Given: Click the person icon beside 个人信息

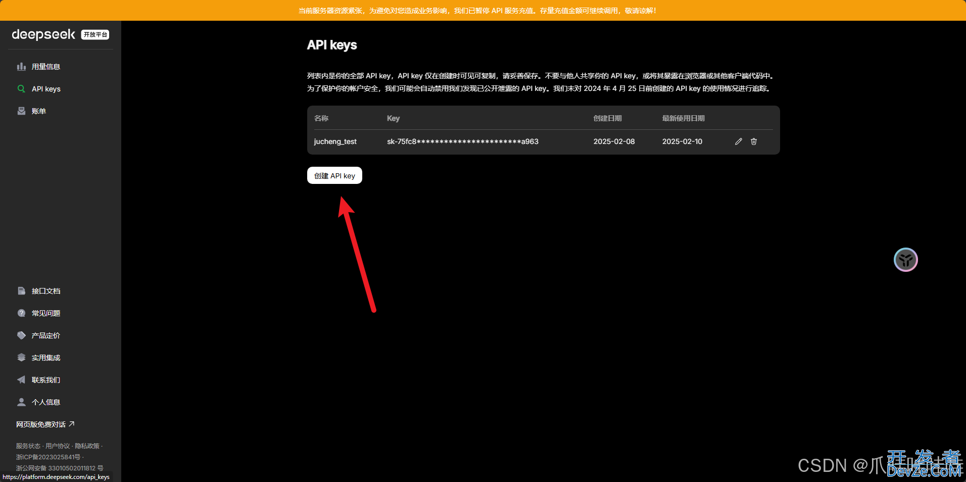Looking at the screenshot, I should click(21, 402).
